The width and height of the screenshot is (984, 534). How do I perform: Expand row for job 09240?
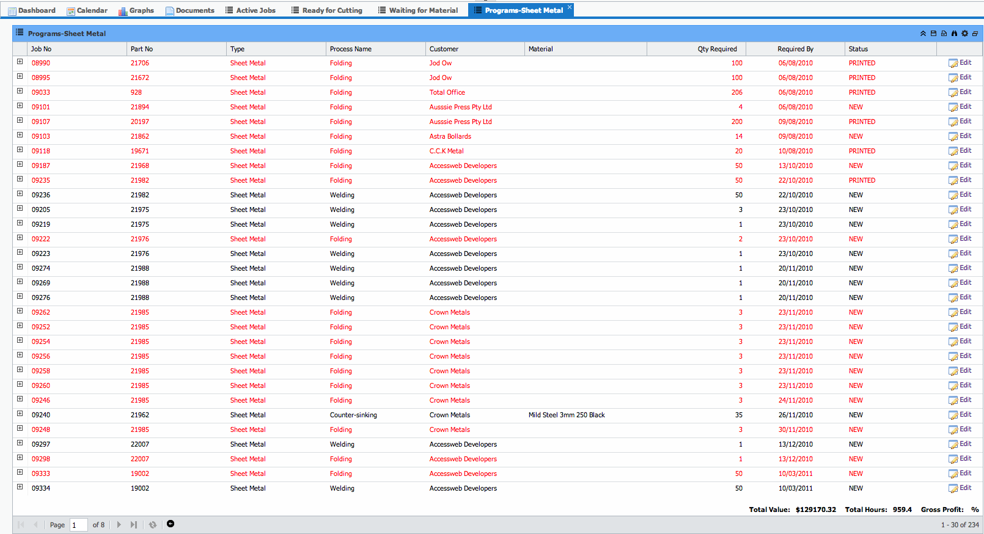(x=20, y=414)
